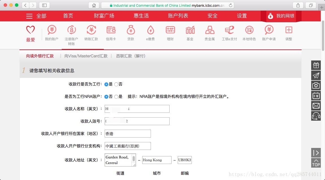Open 账户列表 menu item

178,16
